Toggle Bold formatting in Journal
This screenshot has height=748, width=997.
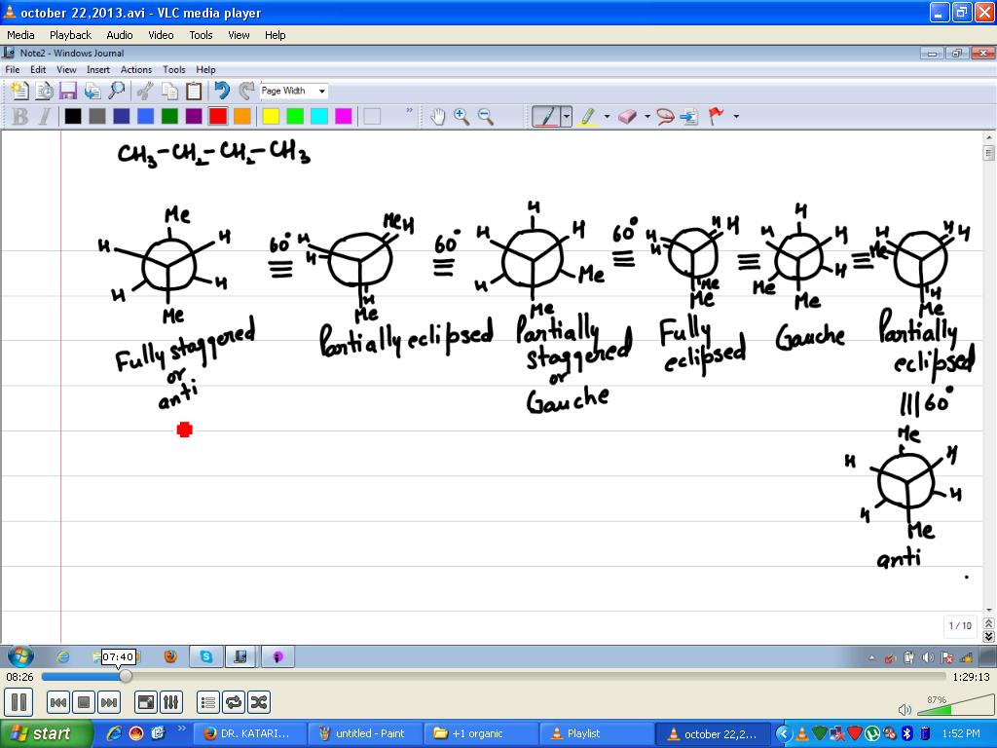20,117
